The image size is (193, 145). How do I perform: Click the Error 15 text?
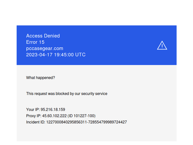(x=35, y=42)
